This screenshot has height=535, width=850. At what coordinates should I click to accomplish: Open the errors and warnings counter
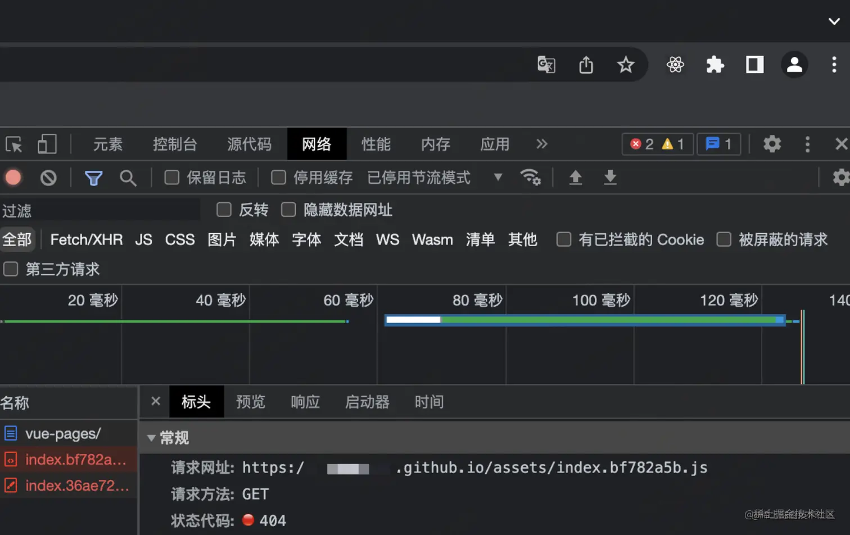[x=657, y=144]
